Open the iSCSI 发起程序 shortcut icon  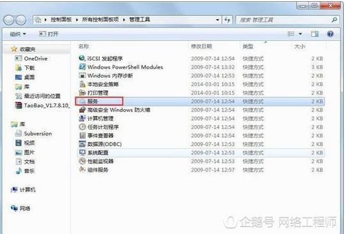pos(82,58)
